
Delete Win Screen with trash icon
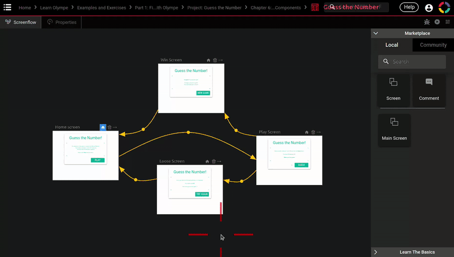tap(215, 60)
